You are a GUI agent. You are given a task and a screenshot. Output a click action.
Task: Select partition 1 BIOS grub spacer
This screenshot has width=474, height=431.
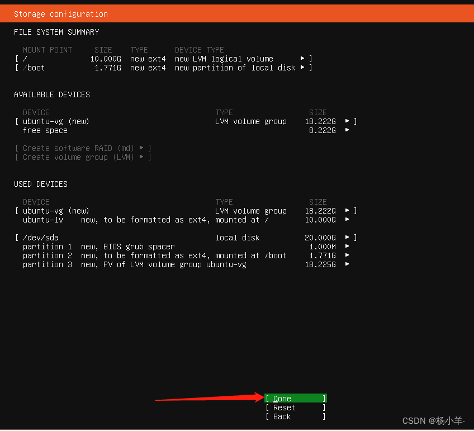coord(186,247)
